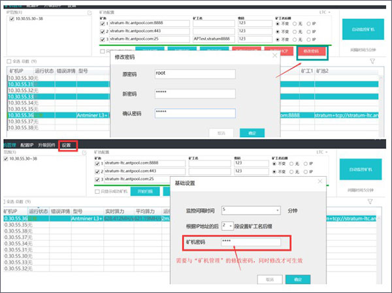Toggle the 只显示成功矿机 checkbox in the lower panel

97,192
